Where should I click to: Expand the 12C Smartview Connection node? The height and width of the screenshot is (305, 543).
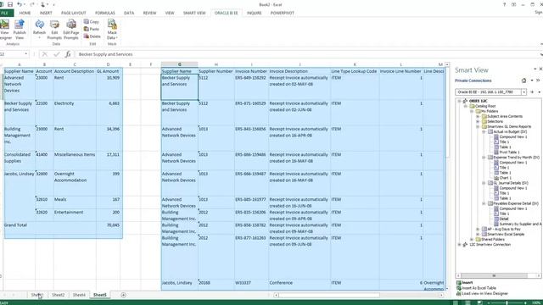click(x=459, y=245)
